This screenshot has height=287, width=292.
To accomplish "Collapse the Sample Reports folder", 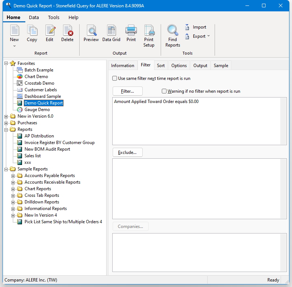I will 6,169.
